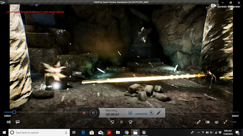Image resolution: width=243 pixels, height=136 pixels.
Task: Launch Adobe Acrobat from taskbar
Action: click(109, 132)
